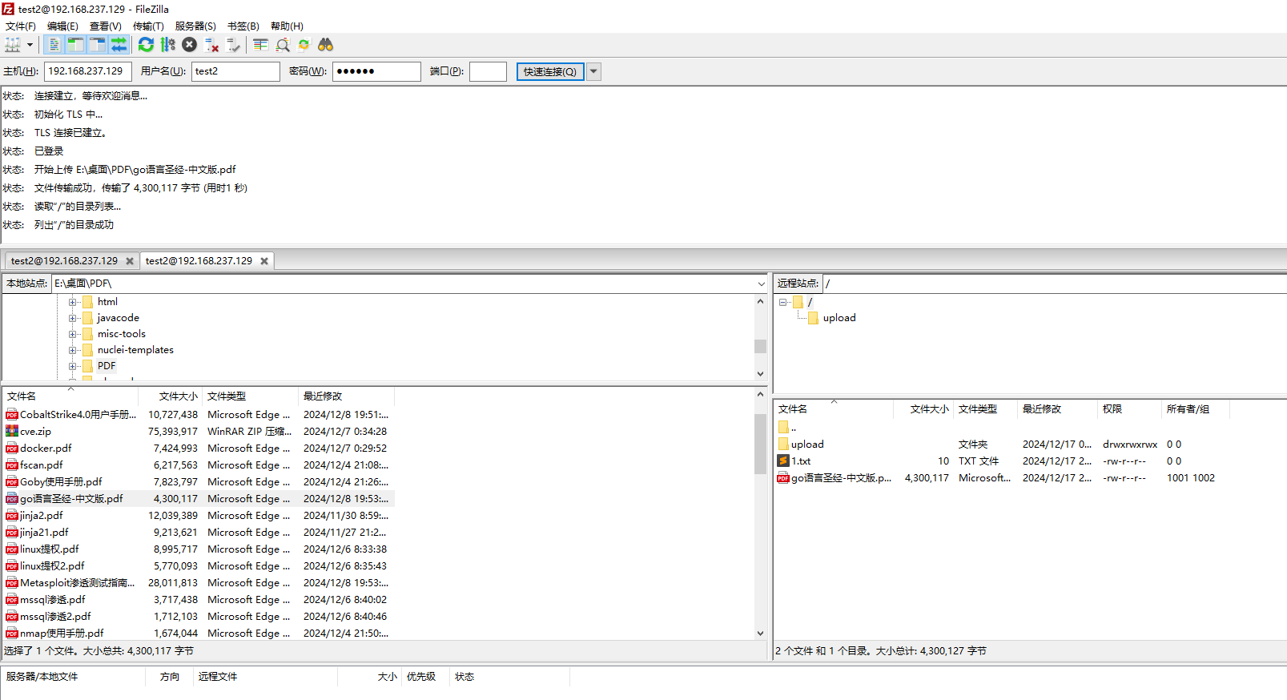
Task: Click the 用户名 username field
Action: tap(235, 71)
